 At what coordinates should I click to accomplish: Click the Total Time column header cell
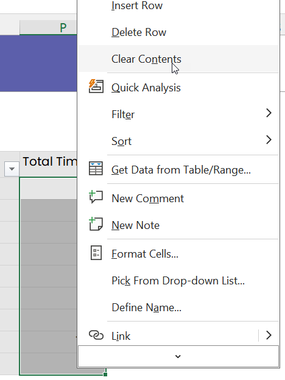[48, 161]
